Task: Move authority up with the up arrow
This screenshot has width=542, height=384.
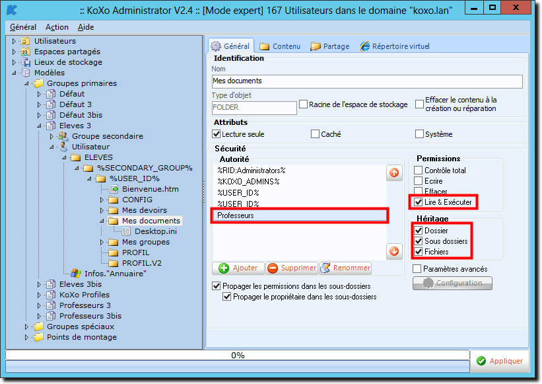Action: 394,173
